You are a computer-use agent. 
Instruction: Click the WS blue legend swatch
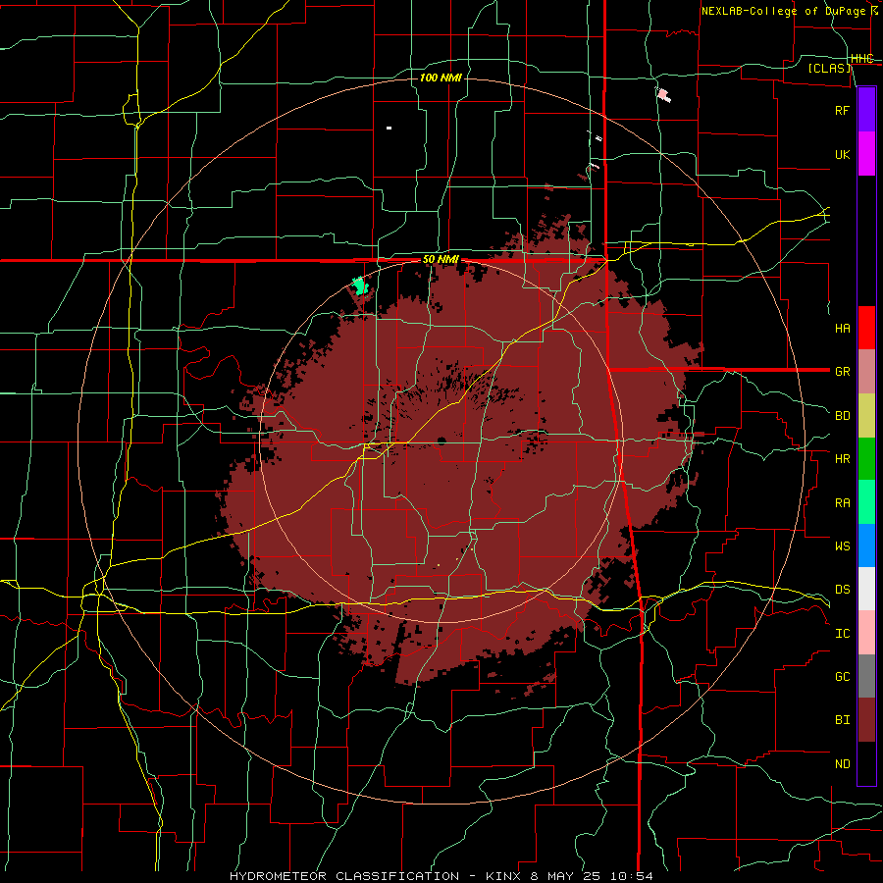[x=866, y=545]
